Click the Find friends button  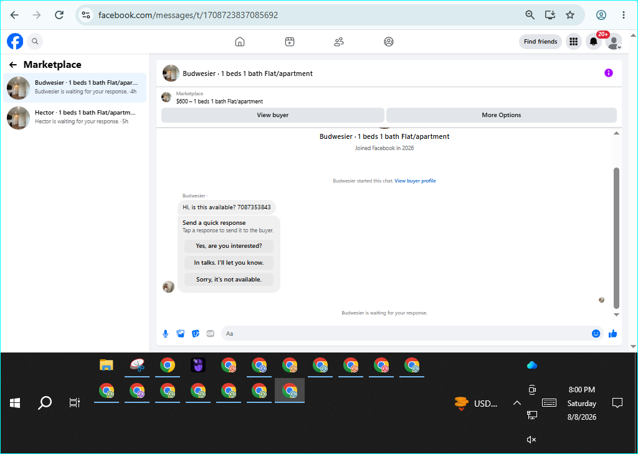tap(540, 42)
